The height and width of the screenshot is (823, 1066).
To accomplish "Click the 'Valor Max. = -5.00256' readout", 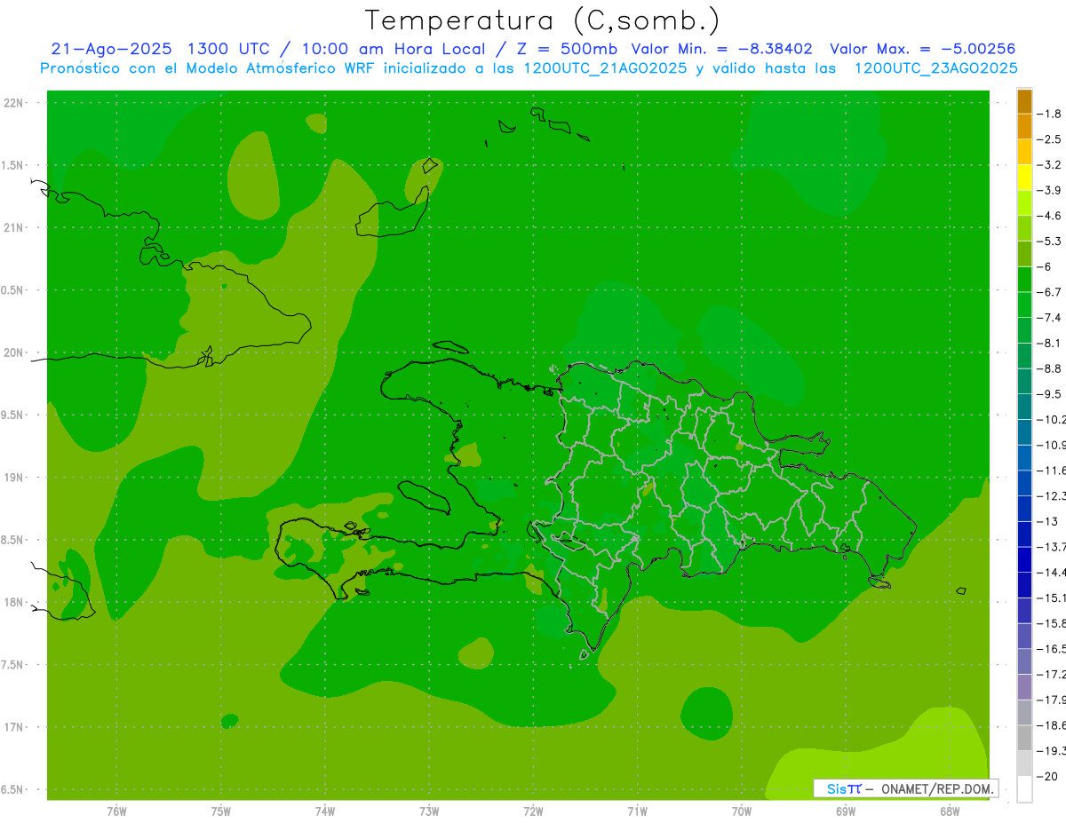I will point(922,49).
